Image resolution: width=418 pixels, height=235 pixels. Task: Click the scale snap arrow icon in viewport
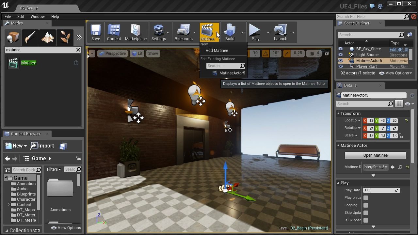[x=286, y=53]
